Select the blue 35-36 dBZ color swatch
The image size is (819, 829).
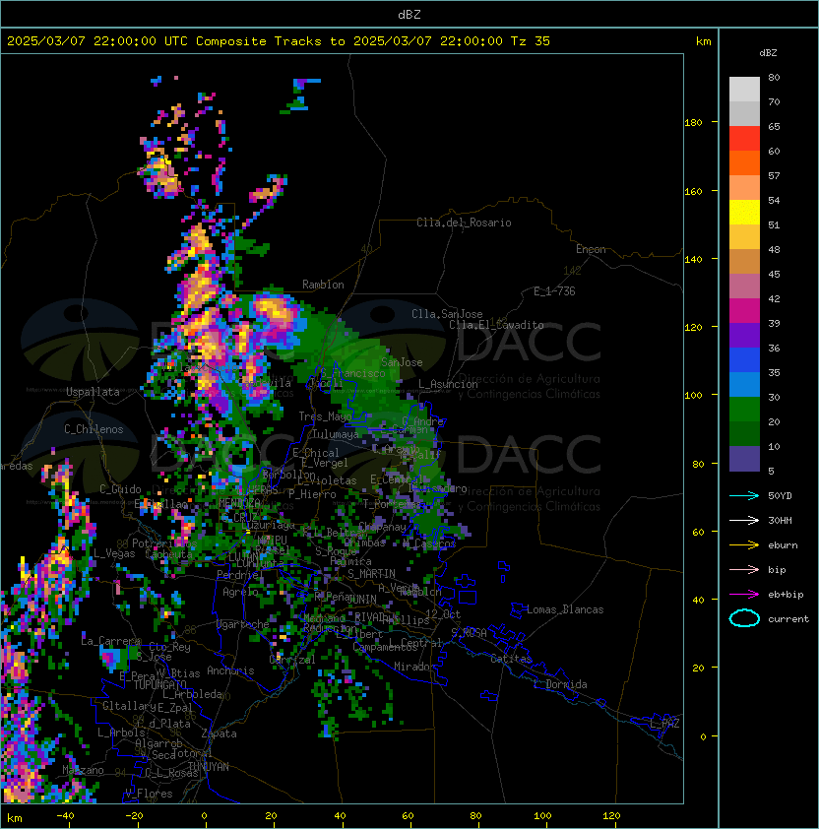tap(744, 360)
